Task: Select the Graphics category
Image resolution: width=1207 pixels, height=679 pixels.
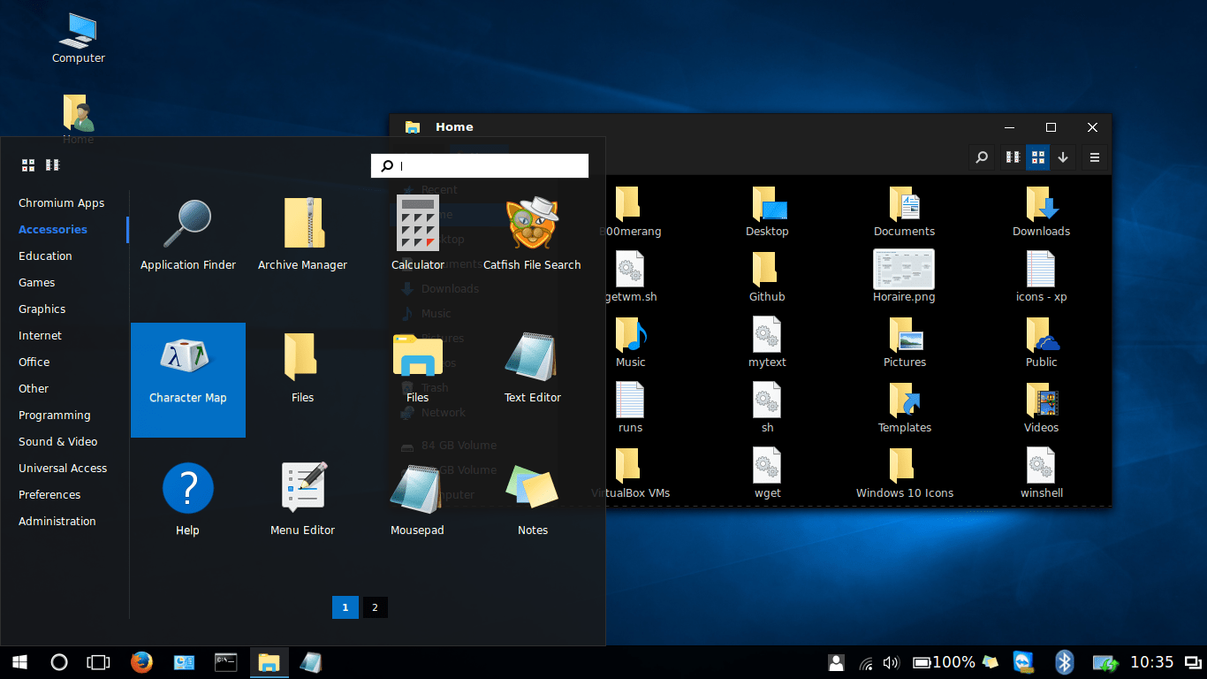Action: pos(42,309)
